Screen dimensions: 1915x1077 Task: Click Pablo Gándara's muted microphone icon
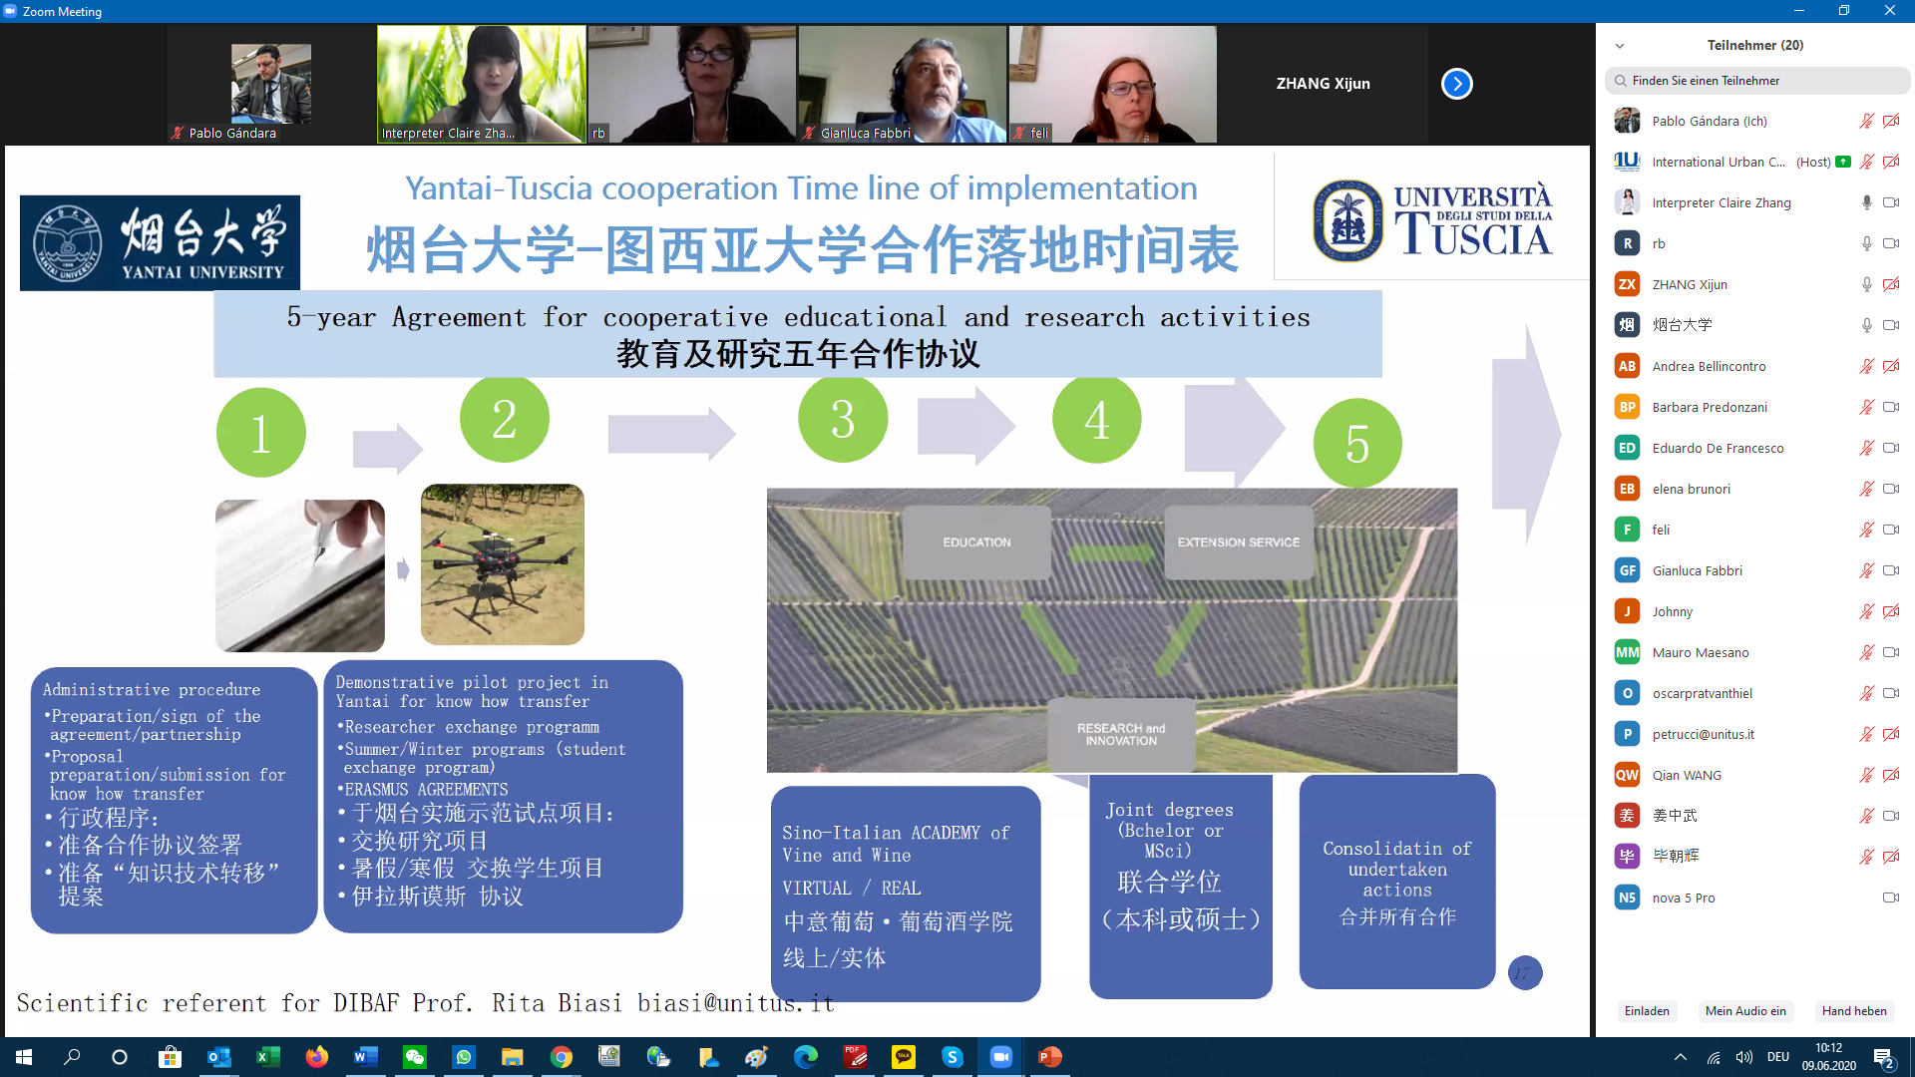click(x=1866, y=122)
